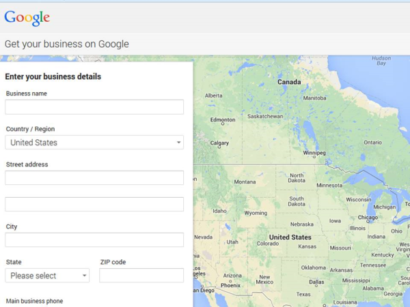Click the 'Business name' label
410x307 pixels.
[x=27, y=93]
